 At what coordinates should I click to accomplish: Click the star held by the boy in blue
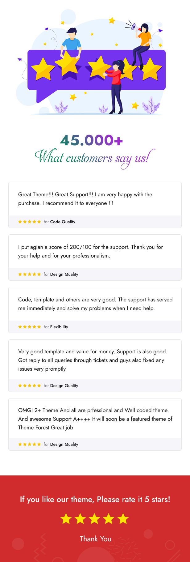pyautogui.click(x=68, y=63)
